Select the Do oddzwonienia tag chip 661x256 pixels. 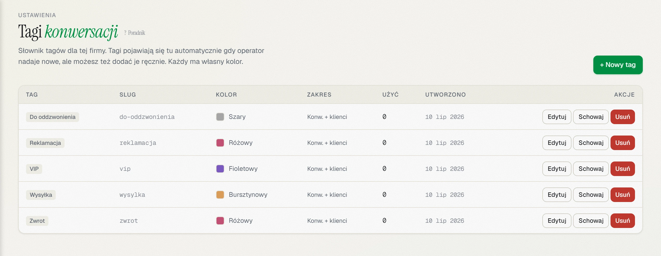coord(53,117)
